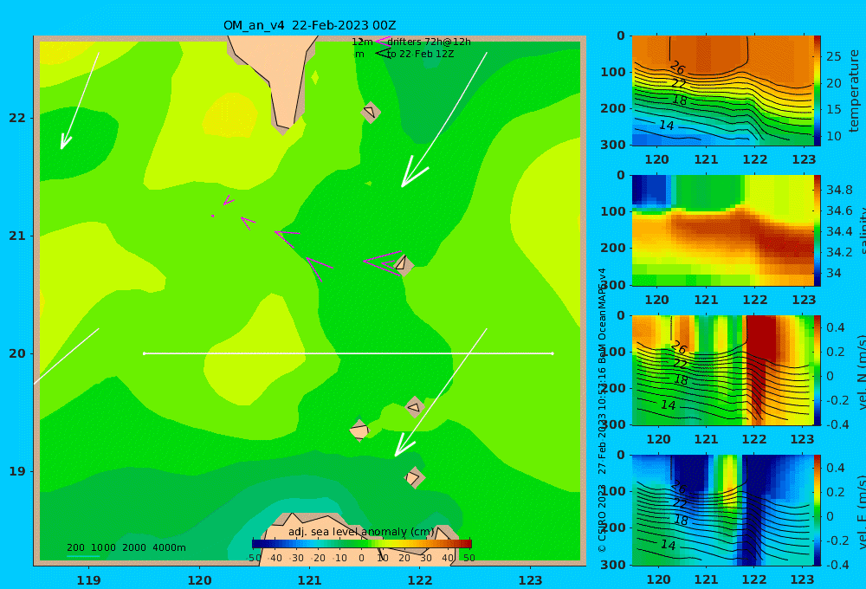The height and width of the screenshot is (589, 866).
Task: Click the vel. N colorbar
Action: (x=818, y=370)
